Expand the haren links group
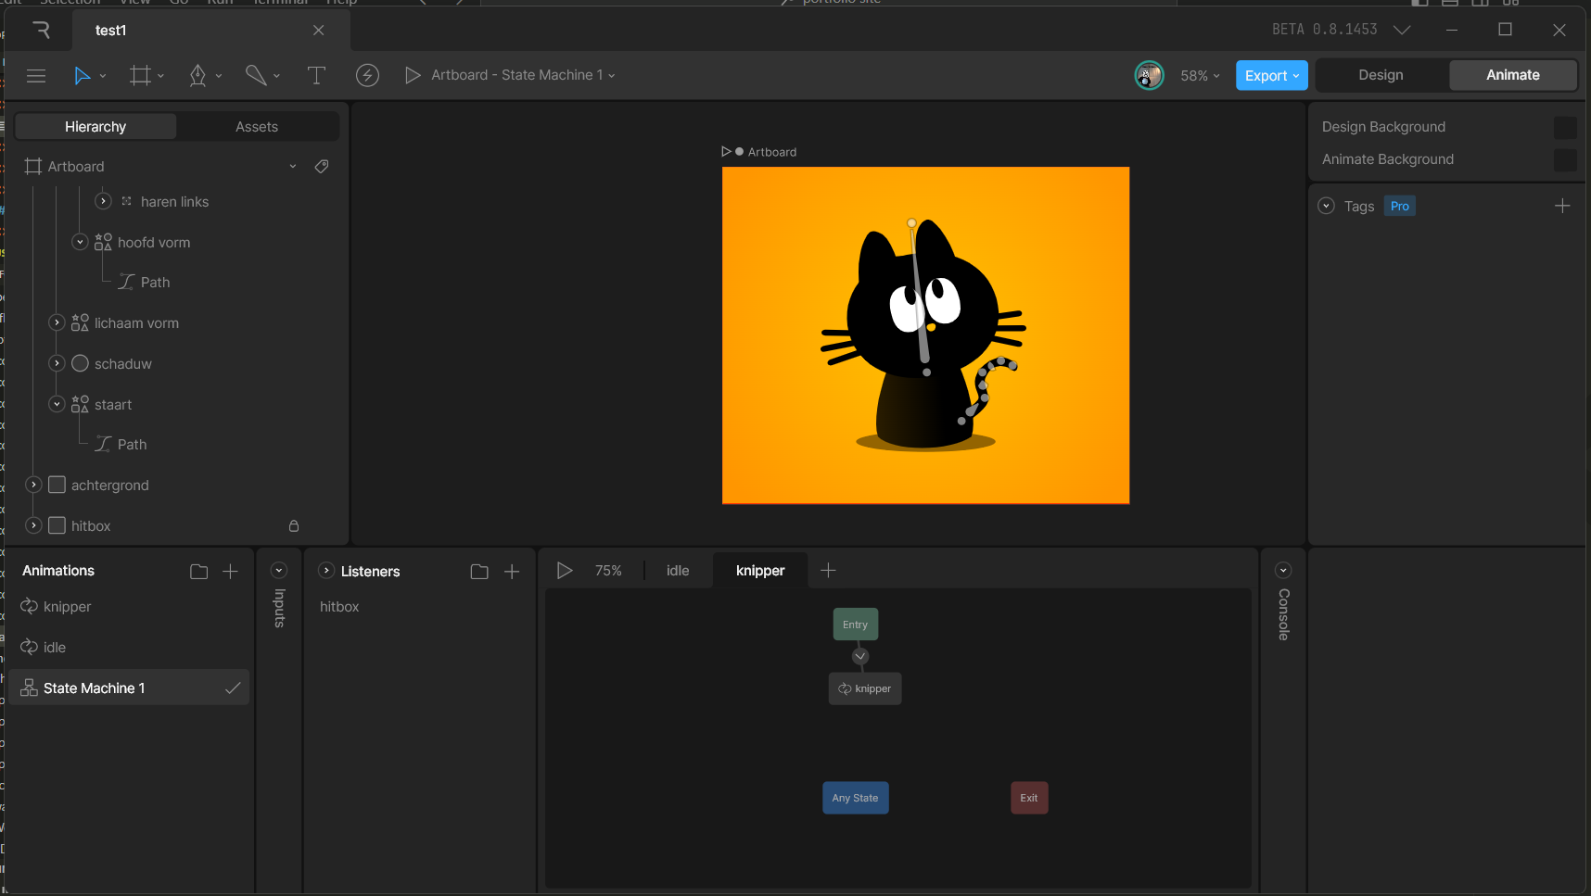 [104, 201]
